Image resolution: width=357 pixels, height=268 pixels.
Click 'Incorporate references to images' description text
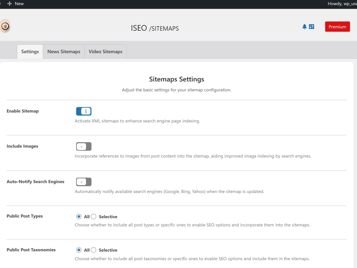coord(193,156)
